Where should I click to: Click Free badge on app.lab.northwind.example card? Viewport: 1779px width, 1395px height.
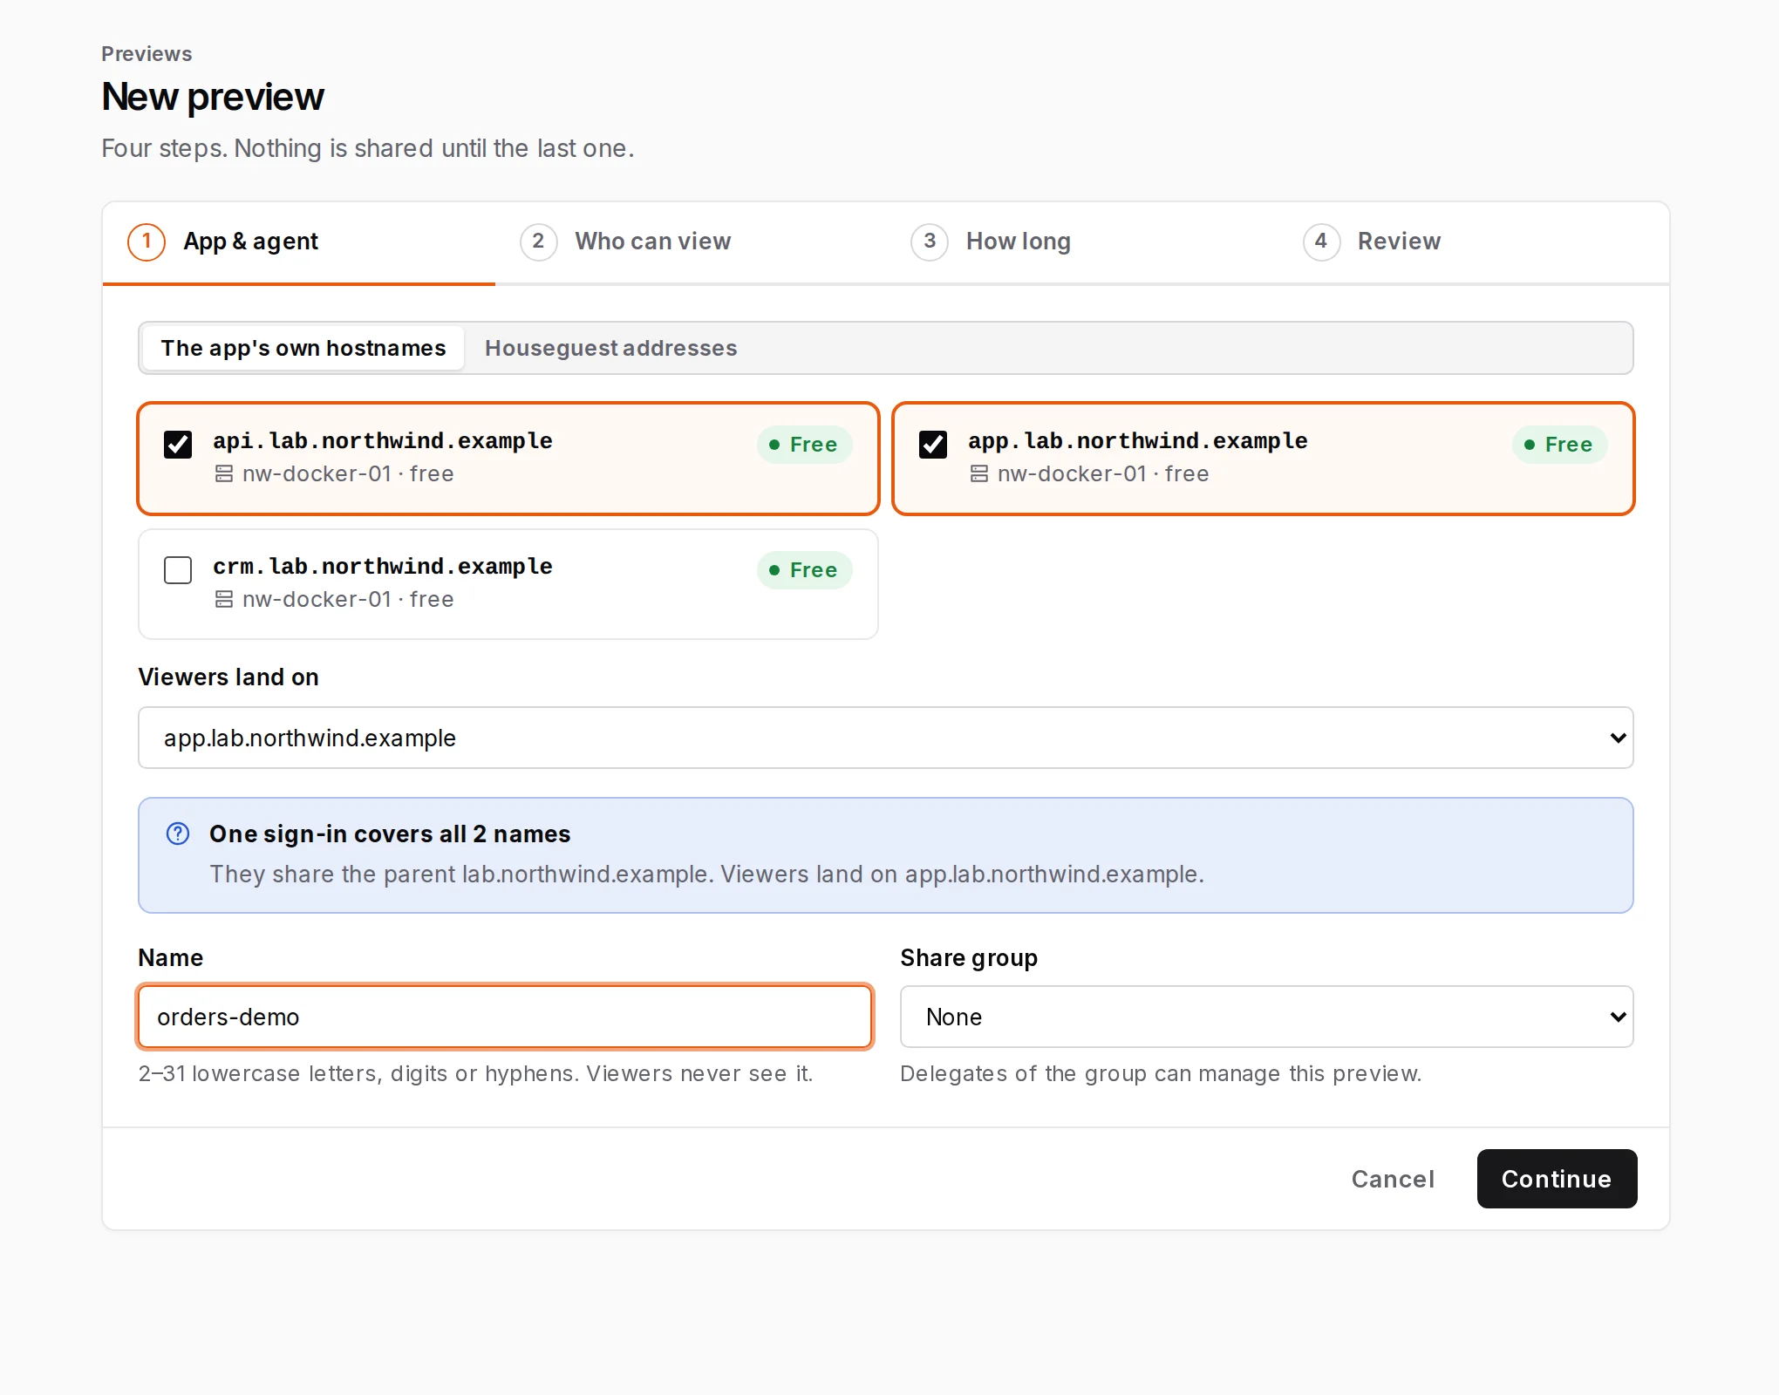point(1559,445)
